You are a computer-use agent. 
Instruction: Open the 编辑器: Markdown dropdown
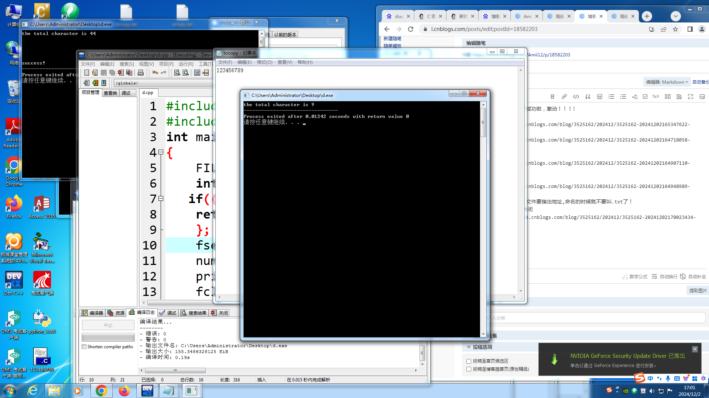click(667, 82)
